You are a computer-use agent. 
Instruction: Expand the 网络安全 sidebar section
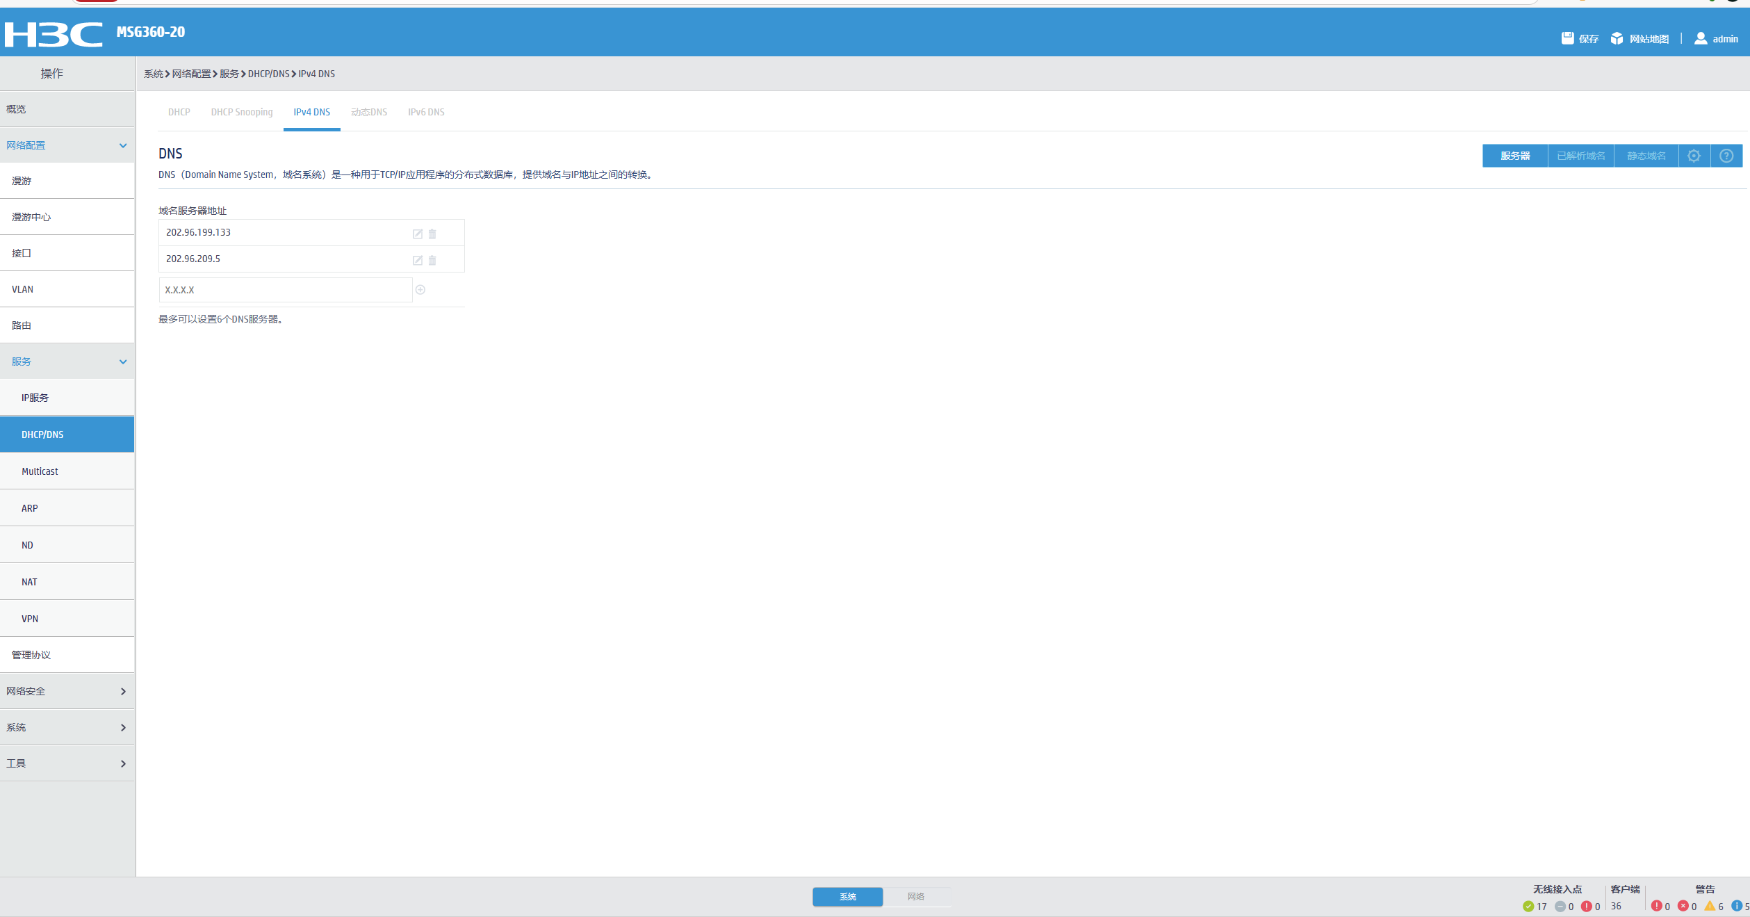click(123, 691)
